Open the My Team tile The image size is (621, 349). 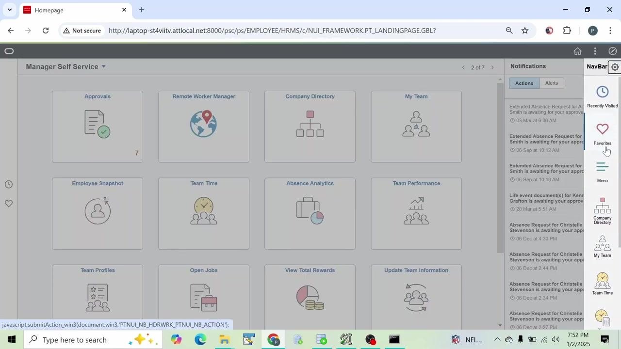tap(416, 127)
